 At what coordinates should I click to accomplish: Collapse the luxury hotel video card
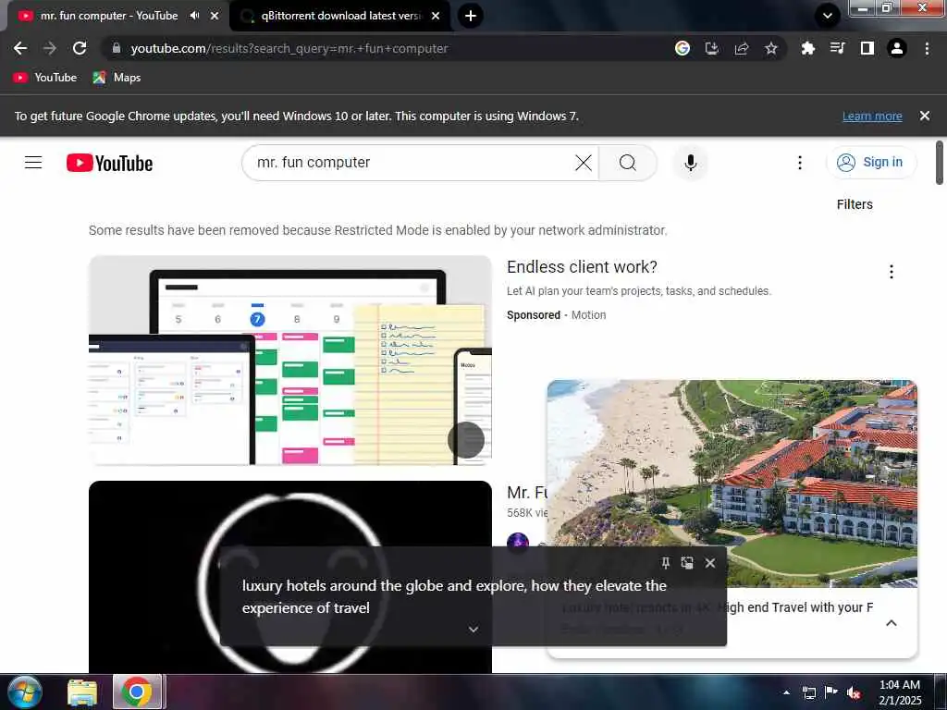pyautogui.click(x=891, y=623)
